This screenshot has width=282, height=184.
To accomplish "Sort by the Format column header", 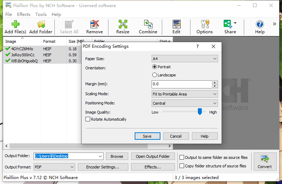I will pyautogui.click(x=54, y=41).
